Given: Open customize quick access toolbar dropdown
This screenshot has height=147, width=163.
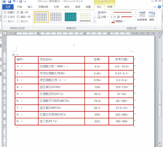Looking at the screenshot, I should [x=25, y=2].
